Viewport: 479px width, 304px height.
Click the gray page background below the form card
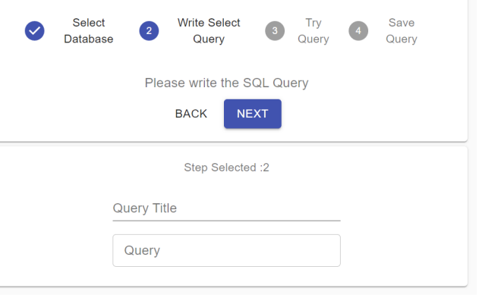pyautogui.click(x=238, y=296)
